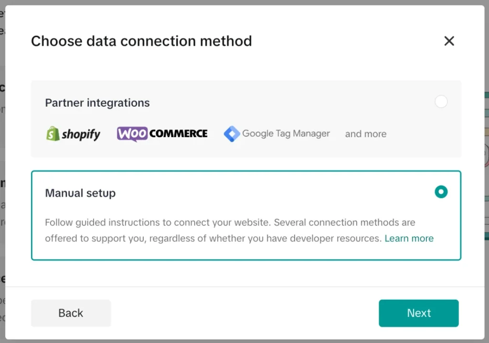This screenshot has width=489, height=343.
Task: Click the "and more" text
Action: (366, 134)
